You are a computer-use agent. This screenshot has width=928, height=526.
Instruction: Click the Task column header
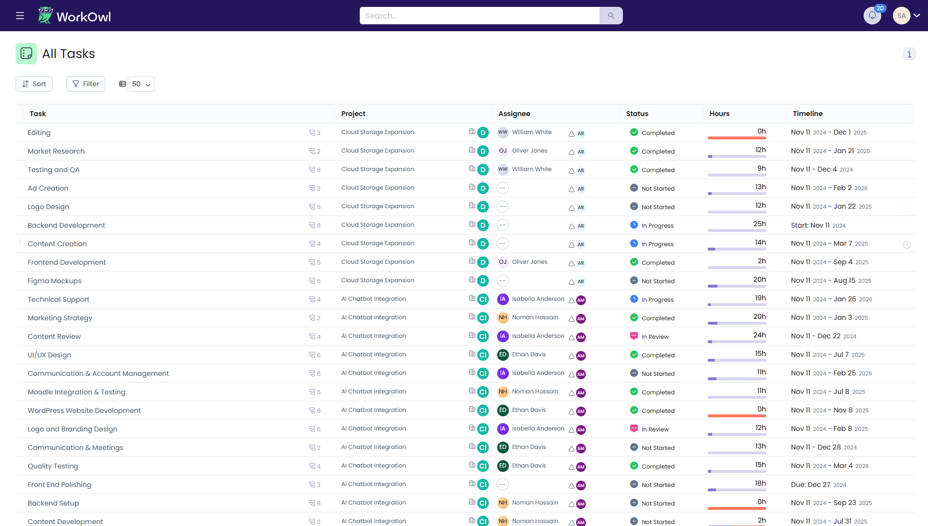pos(38,114)
